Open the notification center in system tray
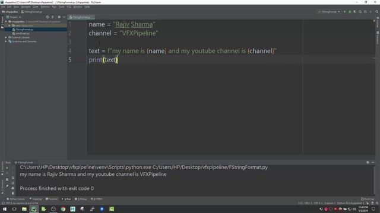 [373, 209]
